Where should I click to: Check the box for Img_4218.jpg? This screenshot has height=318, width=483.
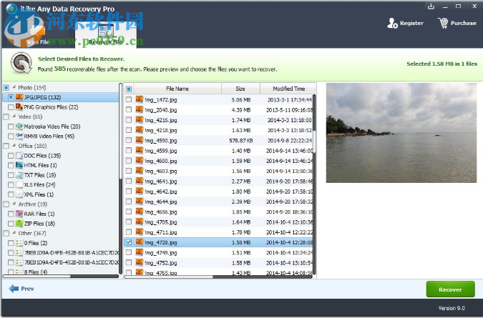[x=129, y=130]
